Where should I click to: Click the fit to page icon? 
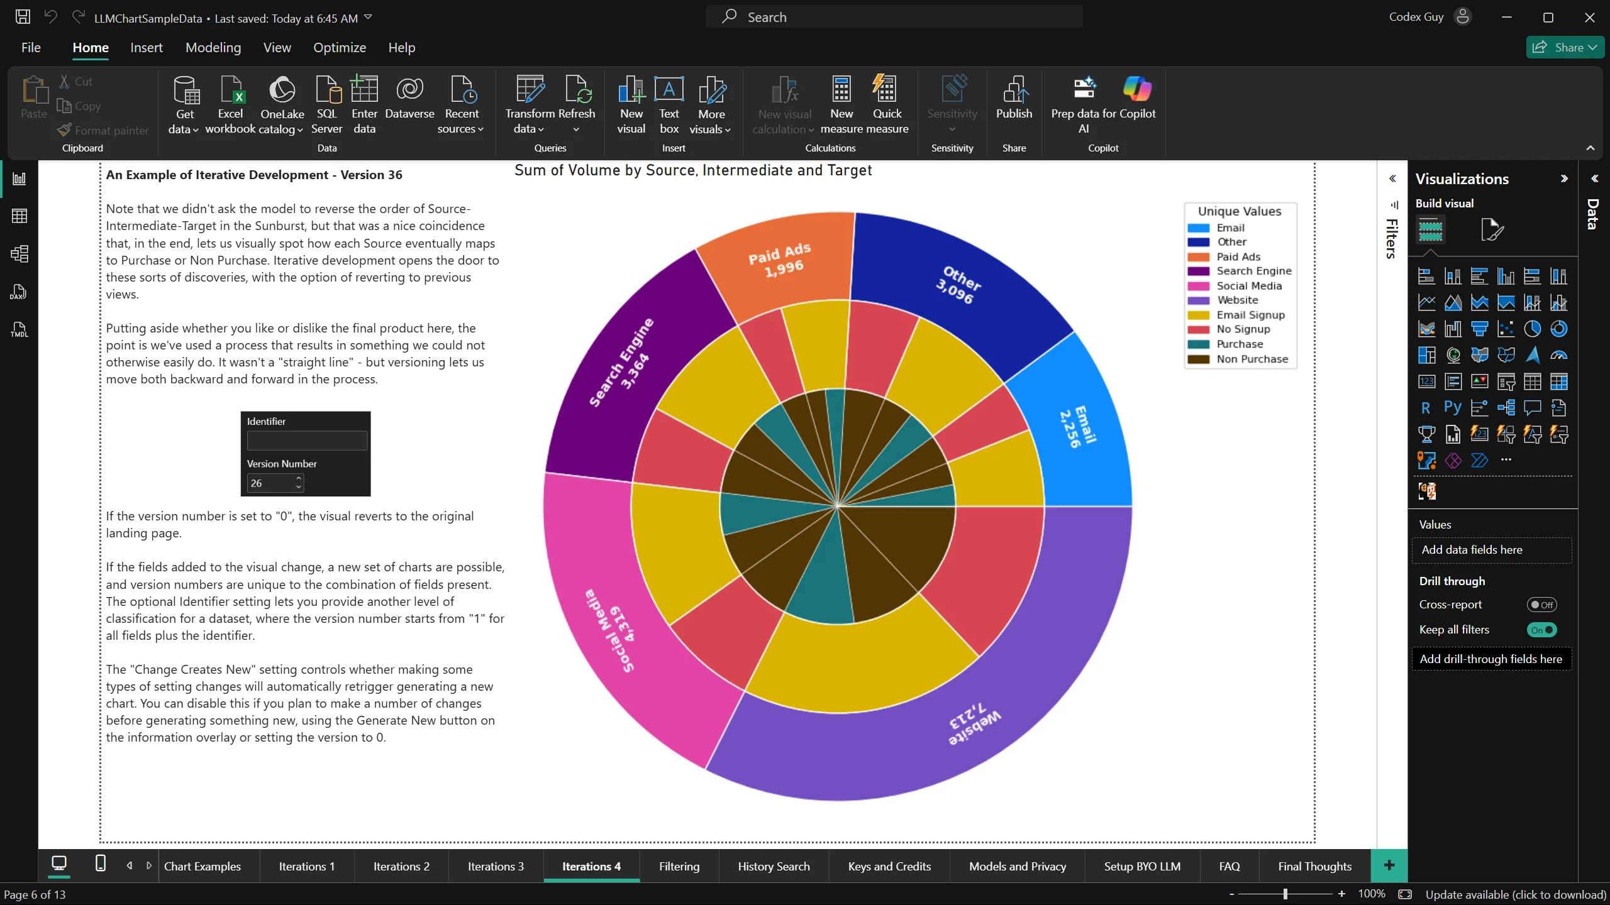[x=1405, y=894]
